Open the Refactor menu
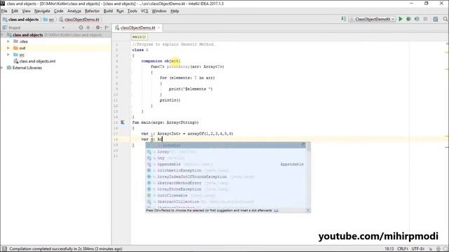Viewport: 449px width, 252px height. pyautogui.click(x=92, y=11)
